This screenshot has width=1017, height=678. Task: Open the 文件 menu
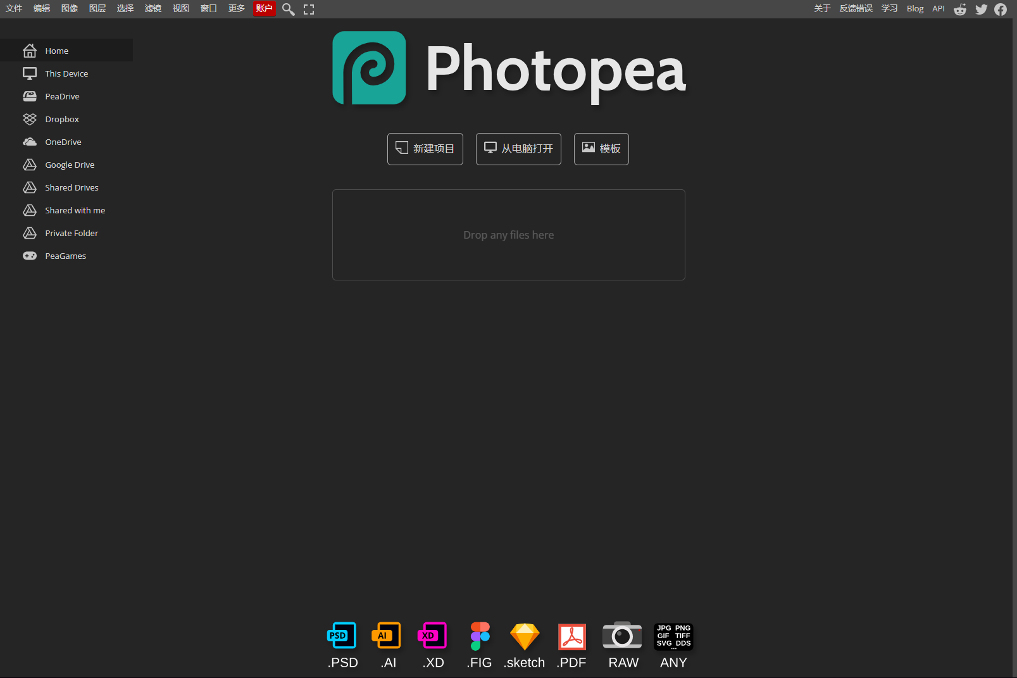coord(14,8)
